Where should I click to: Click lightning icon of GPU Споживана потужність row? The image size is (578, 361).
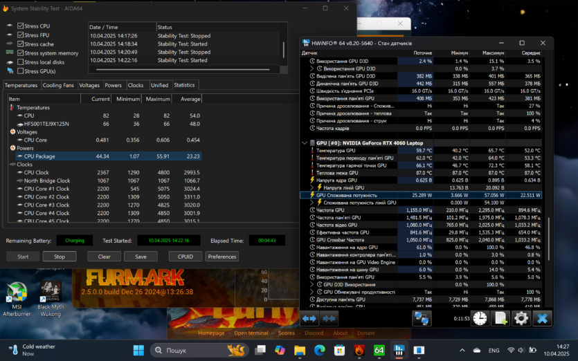(312, 195)
